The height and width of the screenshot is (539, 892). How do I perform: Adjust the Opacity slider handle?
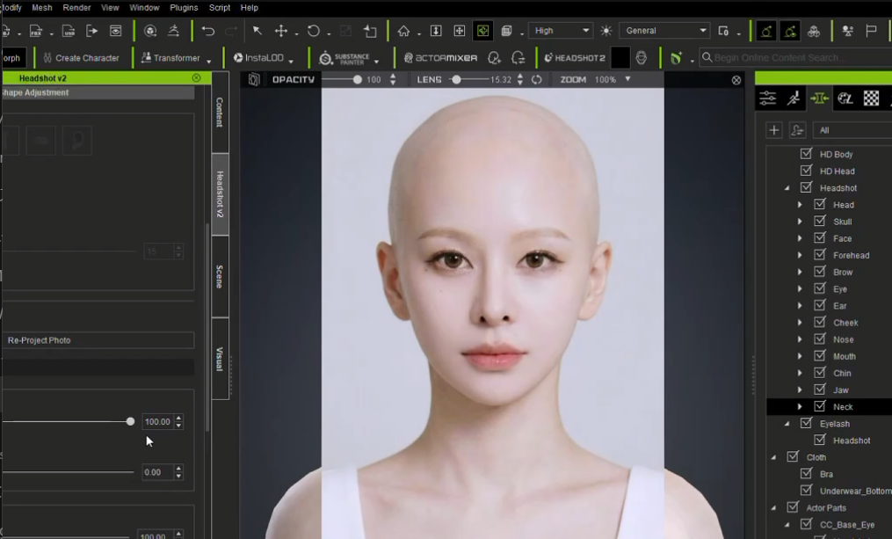(357, 80)
